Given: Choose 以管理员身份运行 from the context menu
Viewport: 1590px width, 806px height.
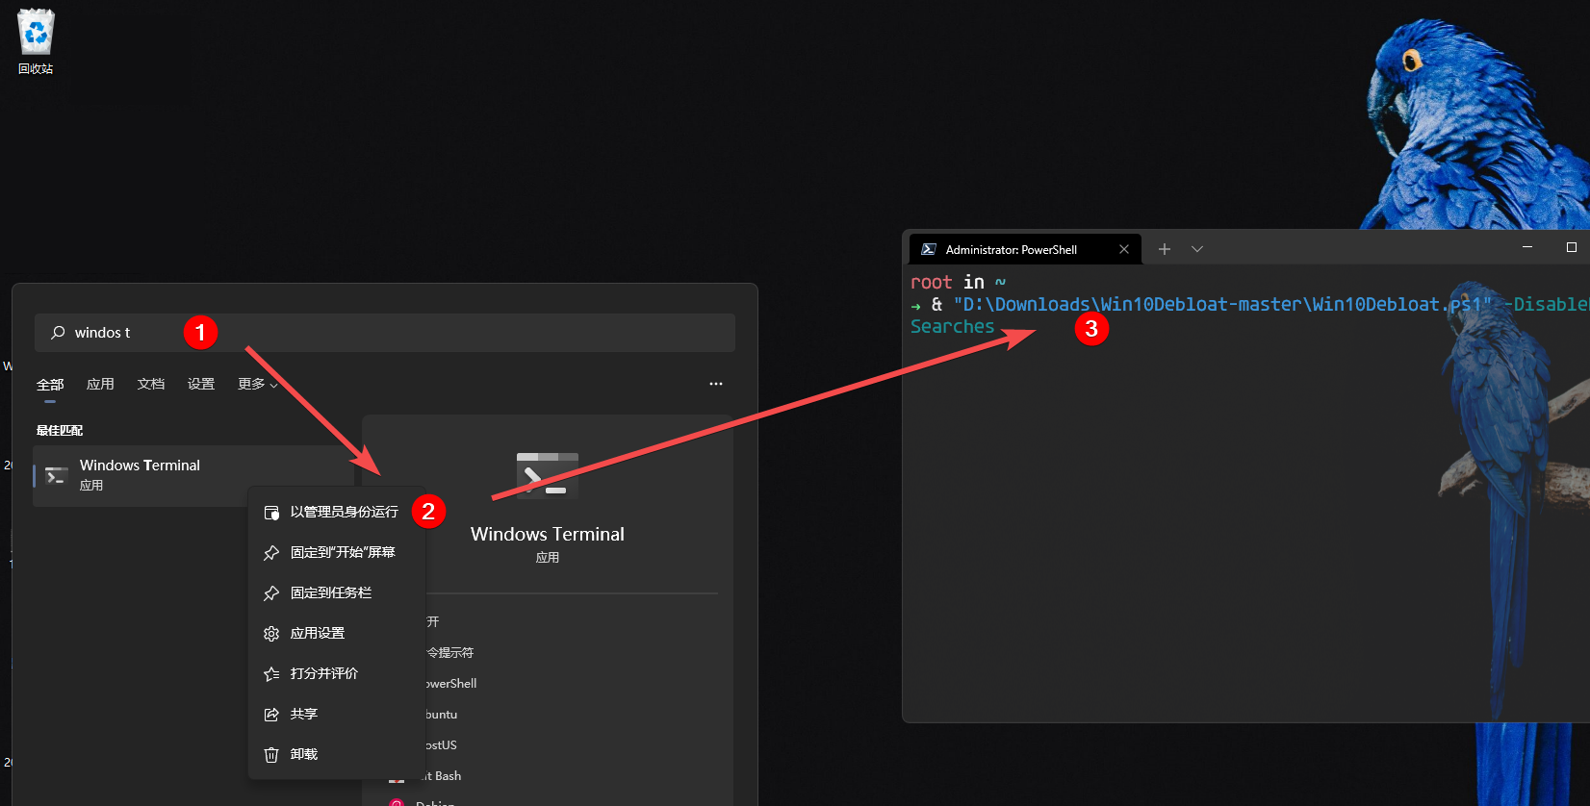Looking at the screenshot, I should pyautogui.click(x=337, y=513).
